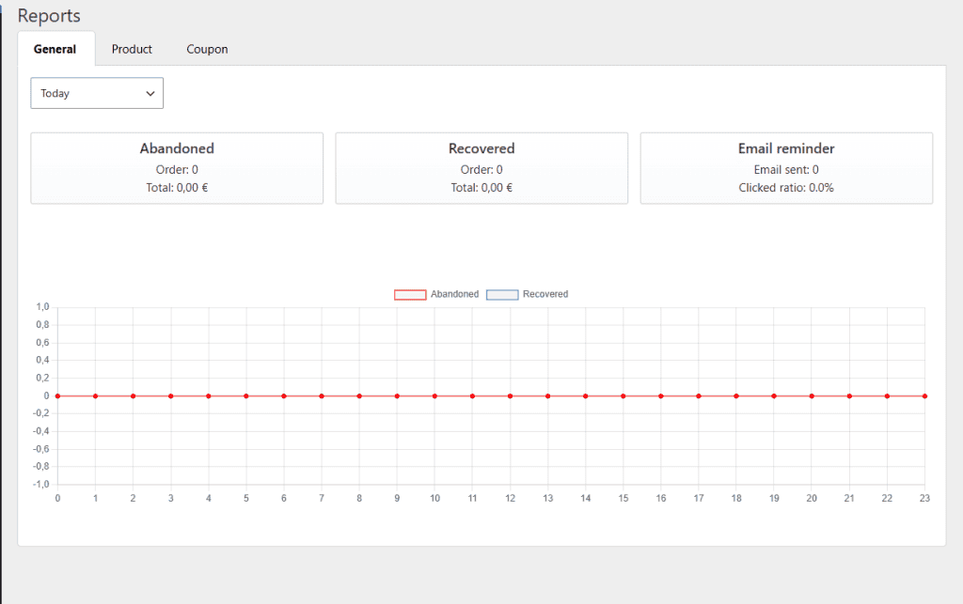
Task: Click the -1,0 y-axis label
Action: click(x=41, y=485)
